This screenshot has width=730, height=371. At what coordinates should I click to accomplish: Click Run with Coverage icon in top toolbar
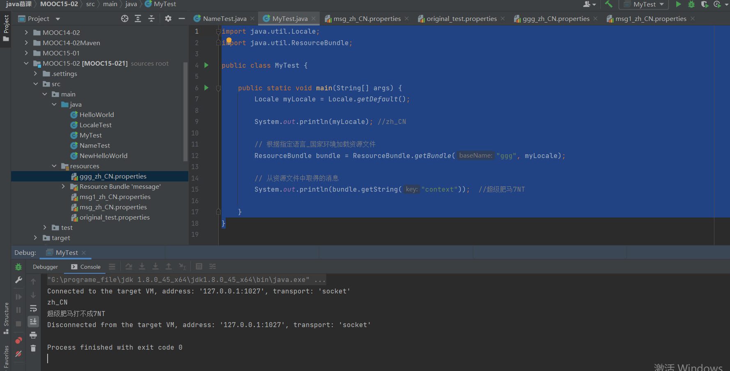[x=705, y=4]
